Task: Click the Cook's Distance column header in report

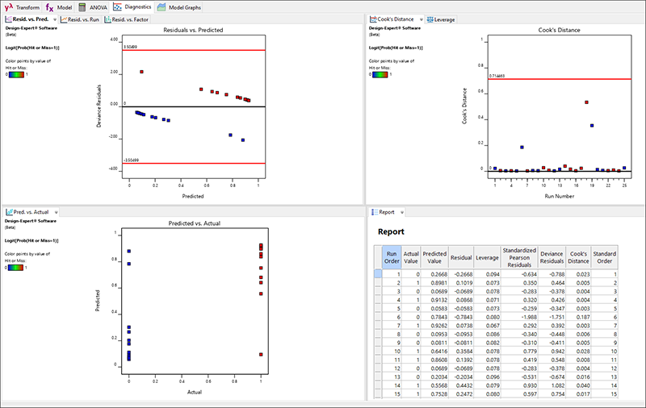Action: pyautogui.click(x=577, y=256)
